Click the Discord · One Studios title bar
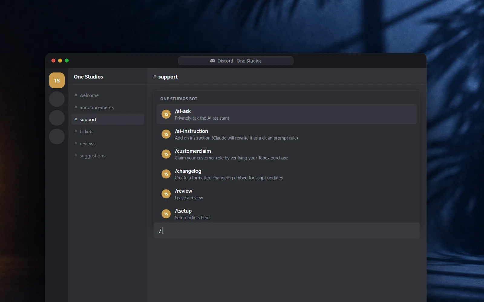This screenshot has height=302, width=484. (236, 61)
